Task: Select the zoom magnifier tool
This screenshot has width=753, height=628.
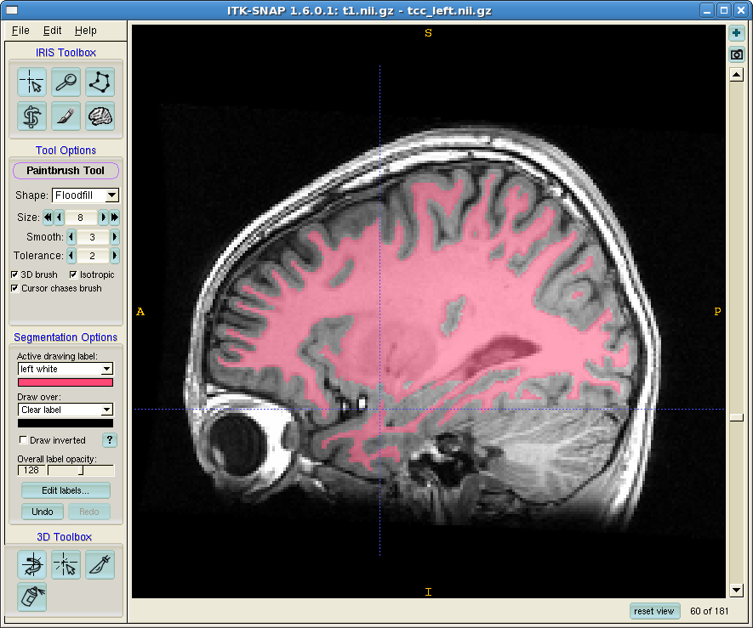Action: click(66, 82)
